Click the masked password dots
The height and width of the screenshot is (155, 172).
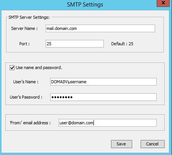click(x=62, y=97)
